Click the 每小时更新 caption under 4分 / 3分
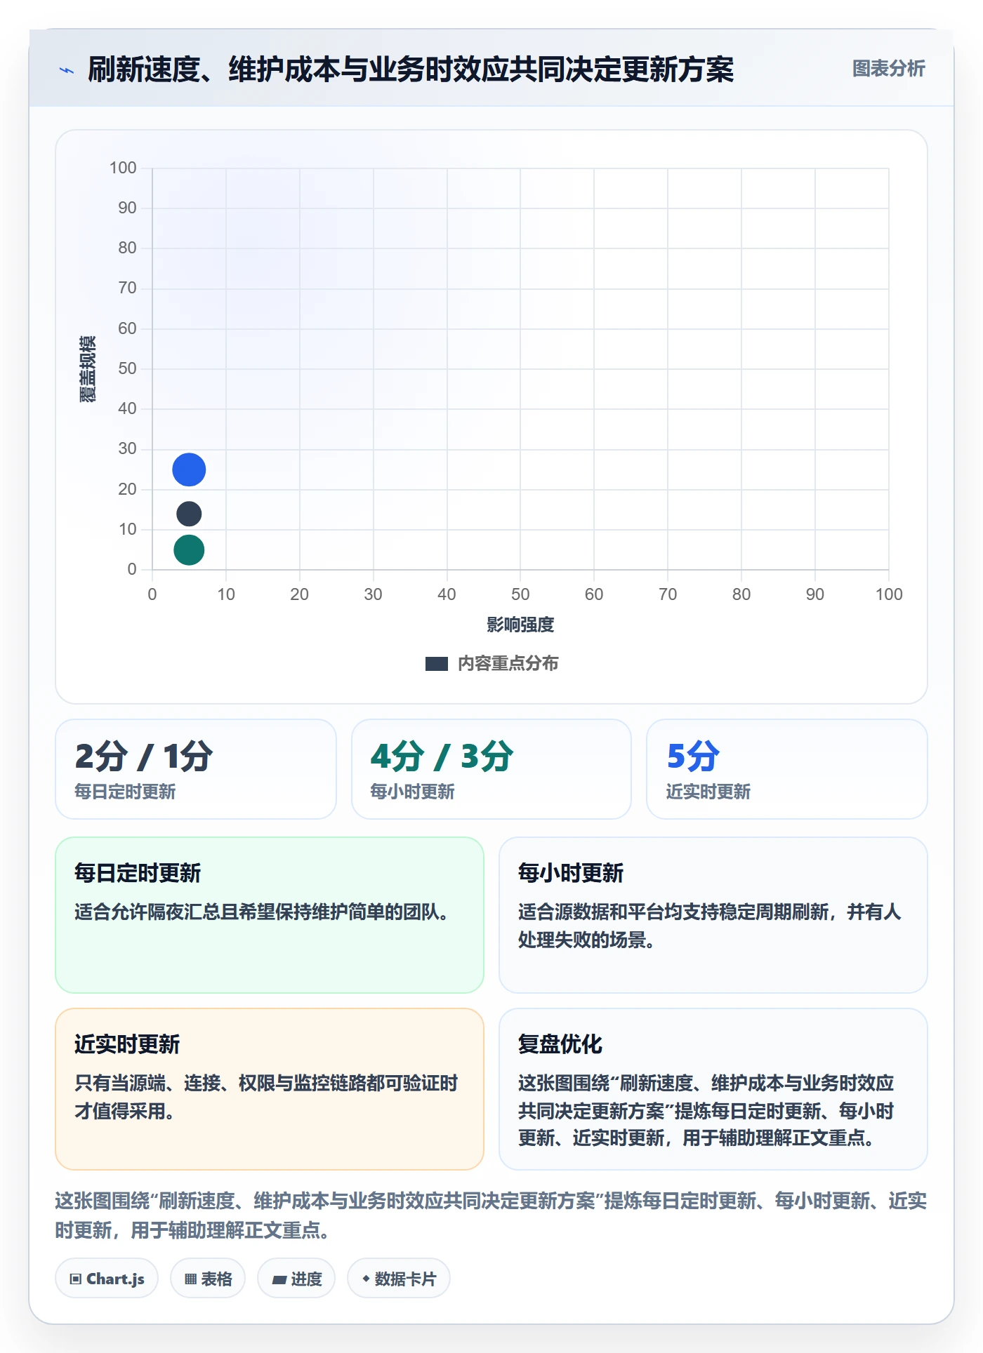 click(x=412, y=792)
